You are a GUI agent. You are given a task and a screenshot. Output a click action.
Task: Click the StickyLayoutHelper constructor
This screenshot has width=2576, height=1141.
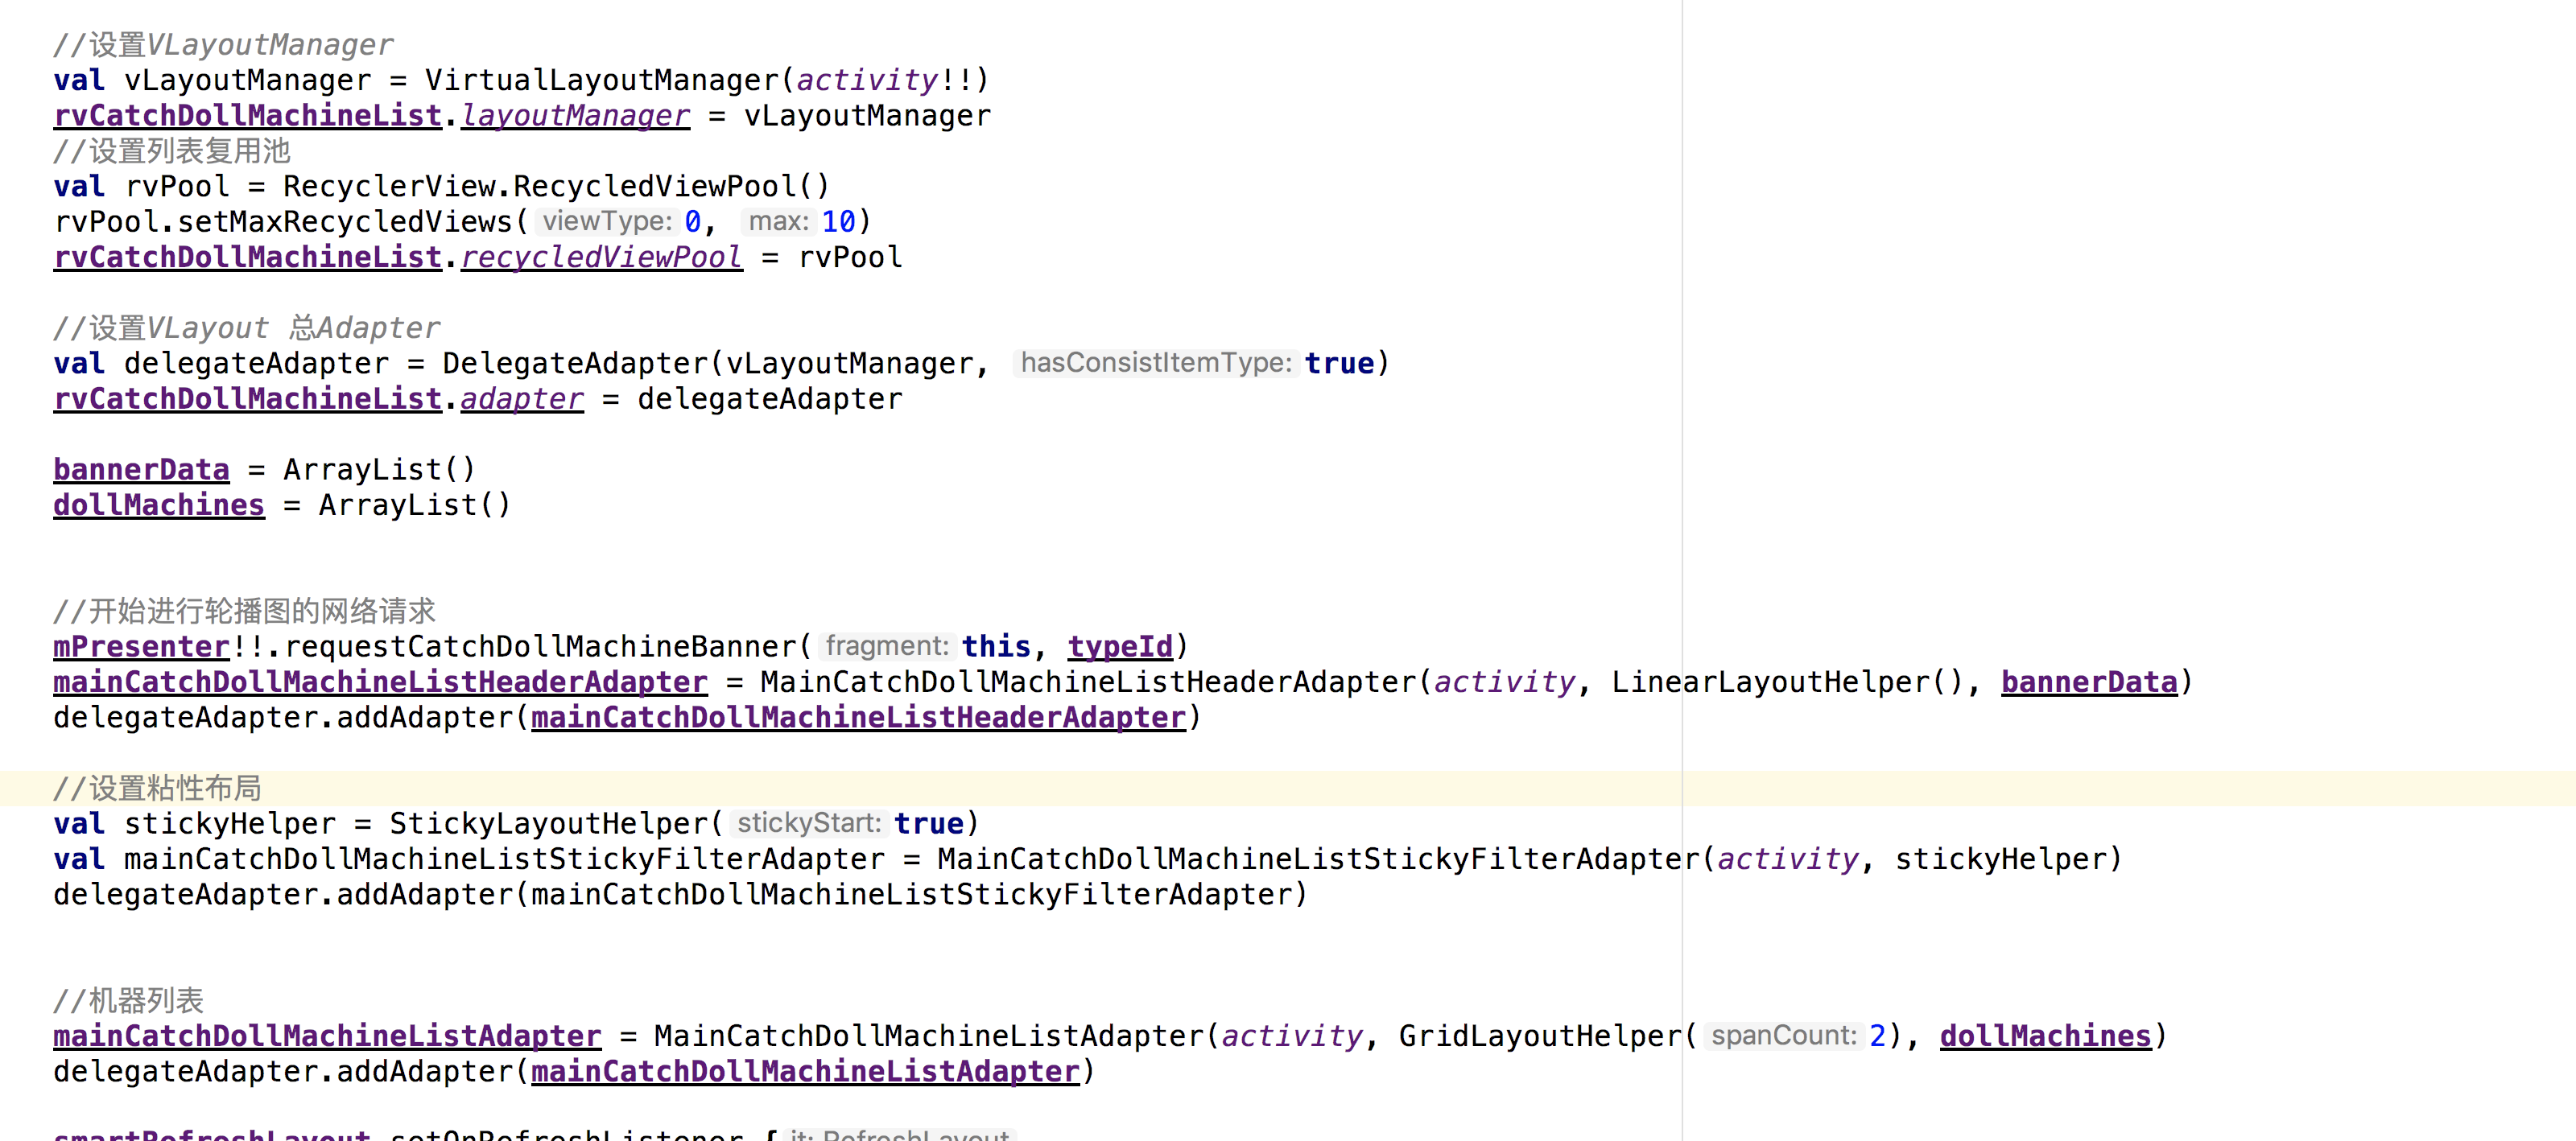(549, 824)
